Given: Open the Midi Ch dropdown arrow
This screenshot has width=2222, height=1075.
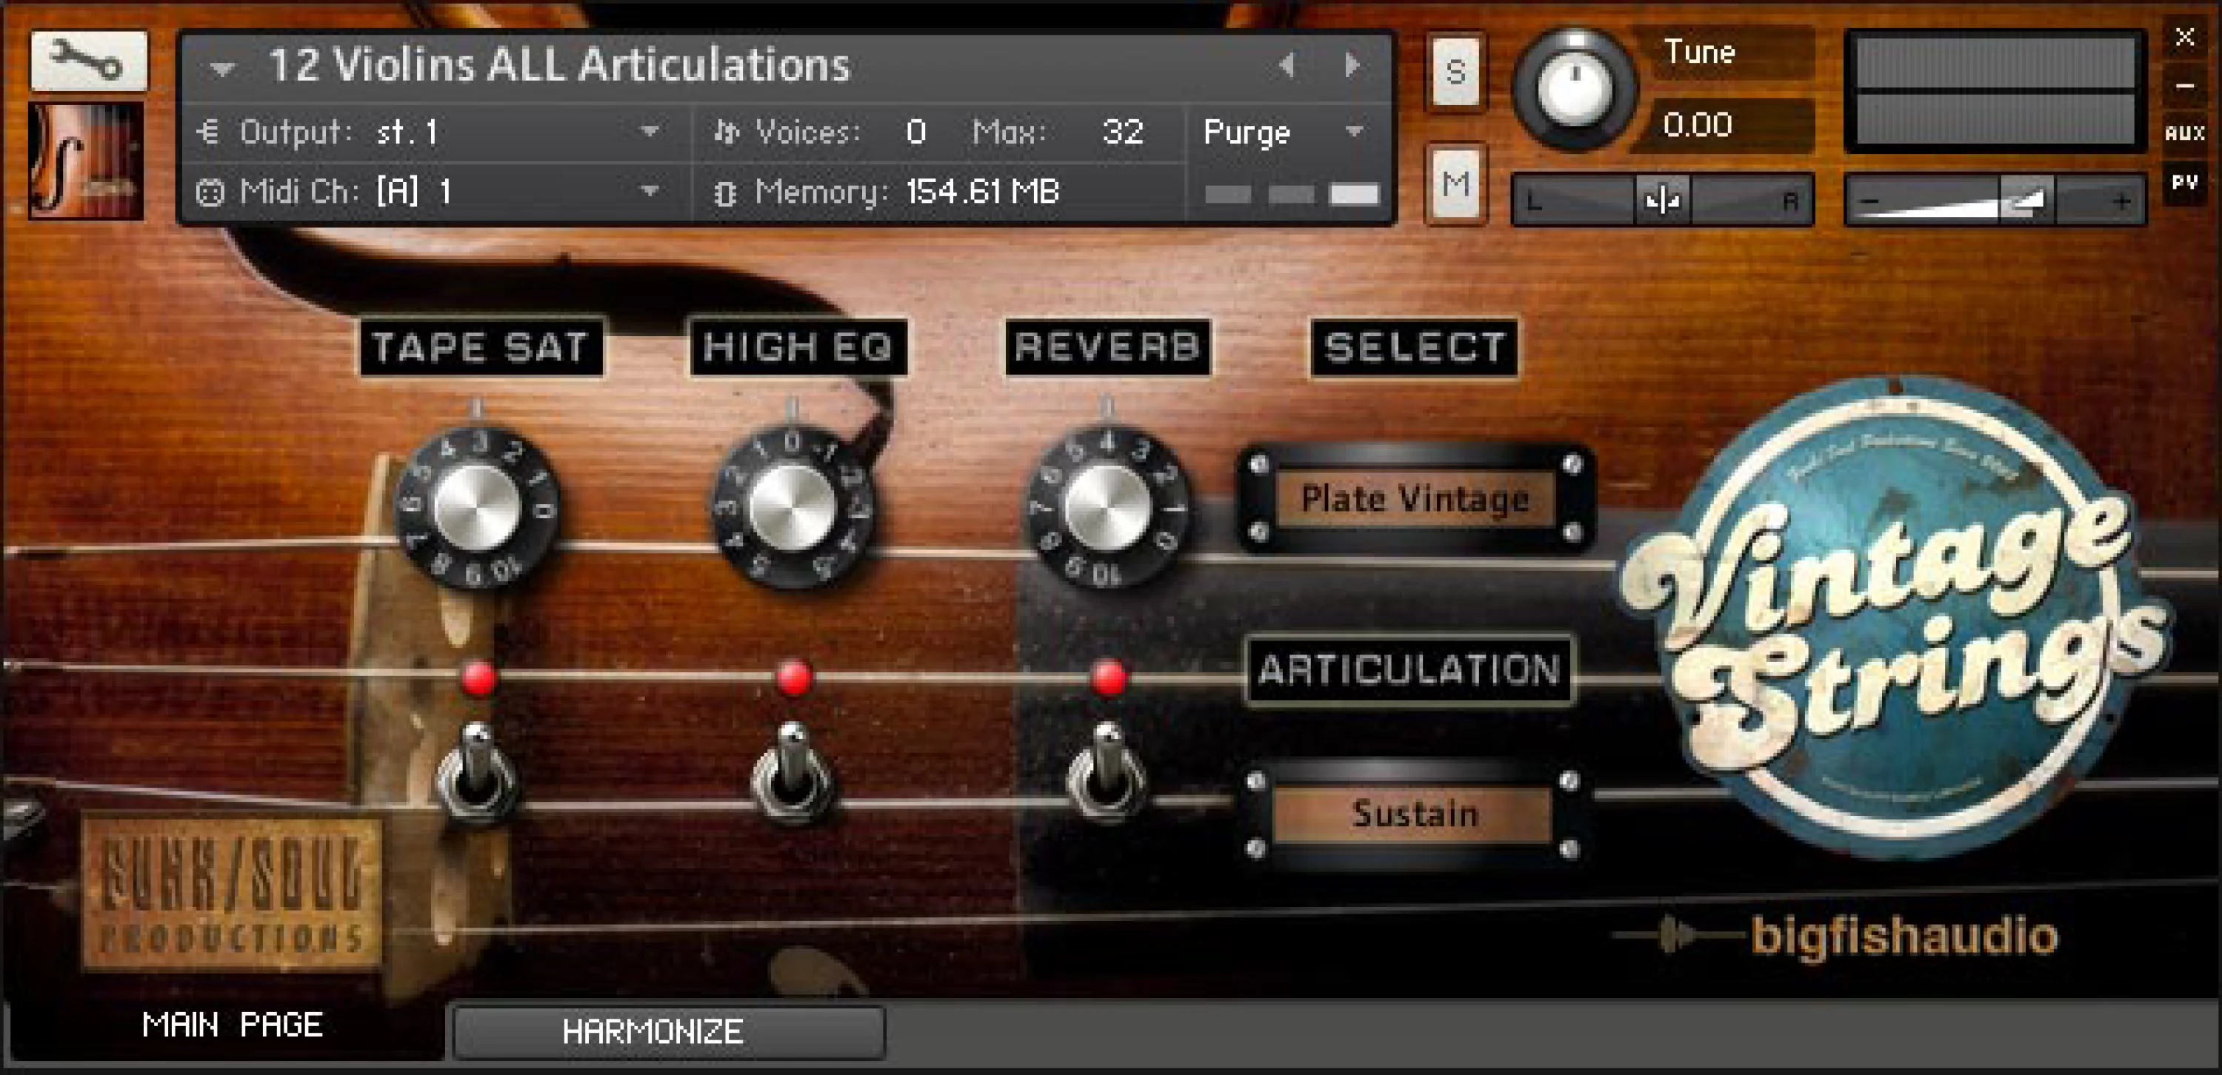Looking at the screenshot, I should (650, 190).
